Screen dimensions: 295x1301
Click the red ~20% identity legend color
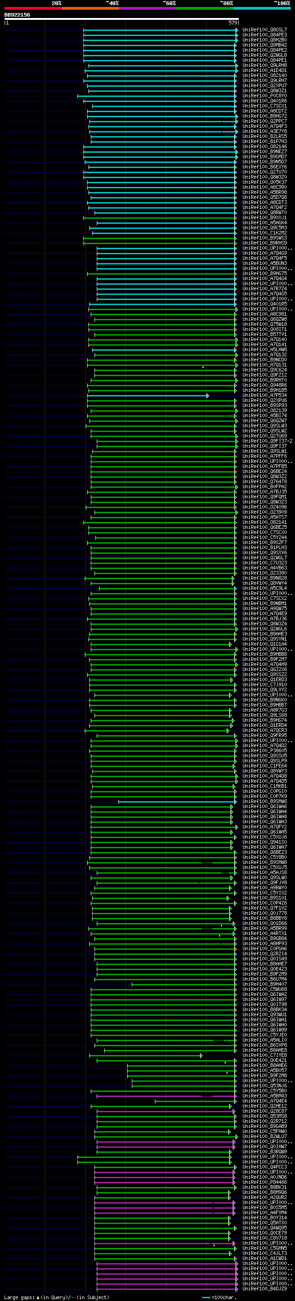[x=33, y=9]
